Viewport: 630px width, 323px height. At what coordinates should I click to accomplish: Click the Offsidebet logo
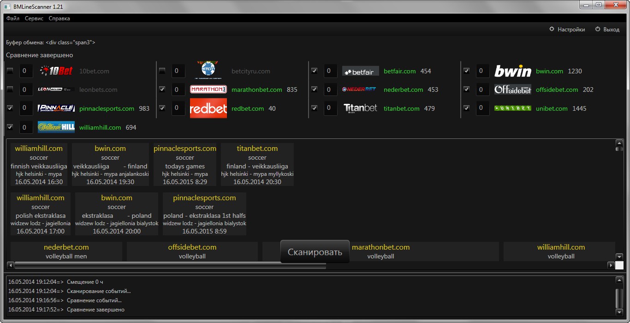point(513,90)
